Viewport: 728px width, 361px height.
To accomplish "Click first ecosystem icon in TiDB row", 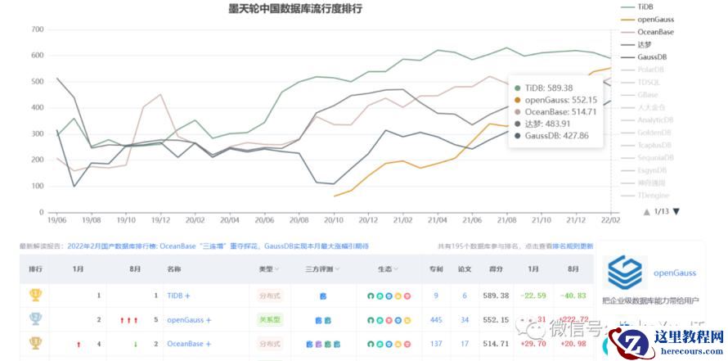I will click(x=371, y=296).
